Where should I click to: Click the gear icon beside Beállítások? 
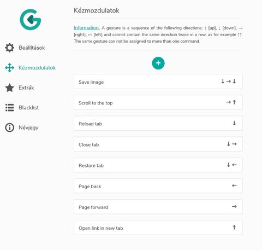pyautogui.click(x=9, y=48)
